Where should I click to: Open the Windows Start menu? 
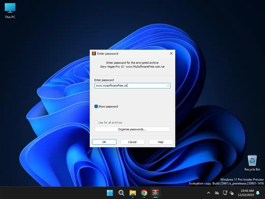tap(110, 193)
